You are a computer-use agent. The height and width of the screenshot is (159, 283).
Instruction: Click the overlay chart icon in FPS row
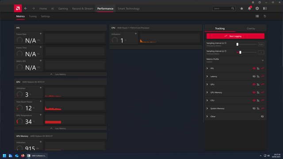click(x=258, y=68)
